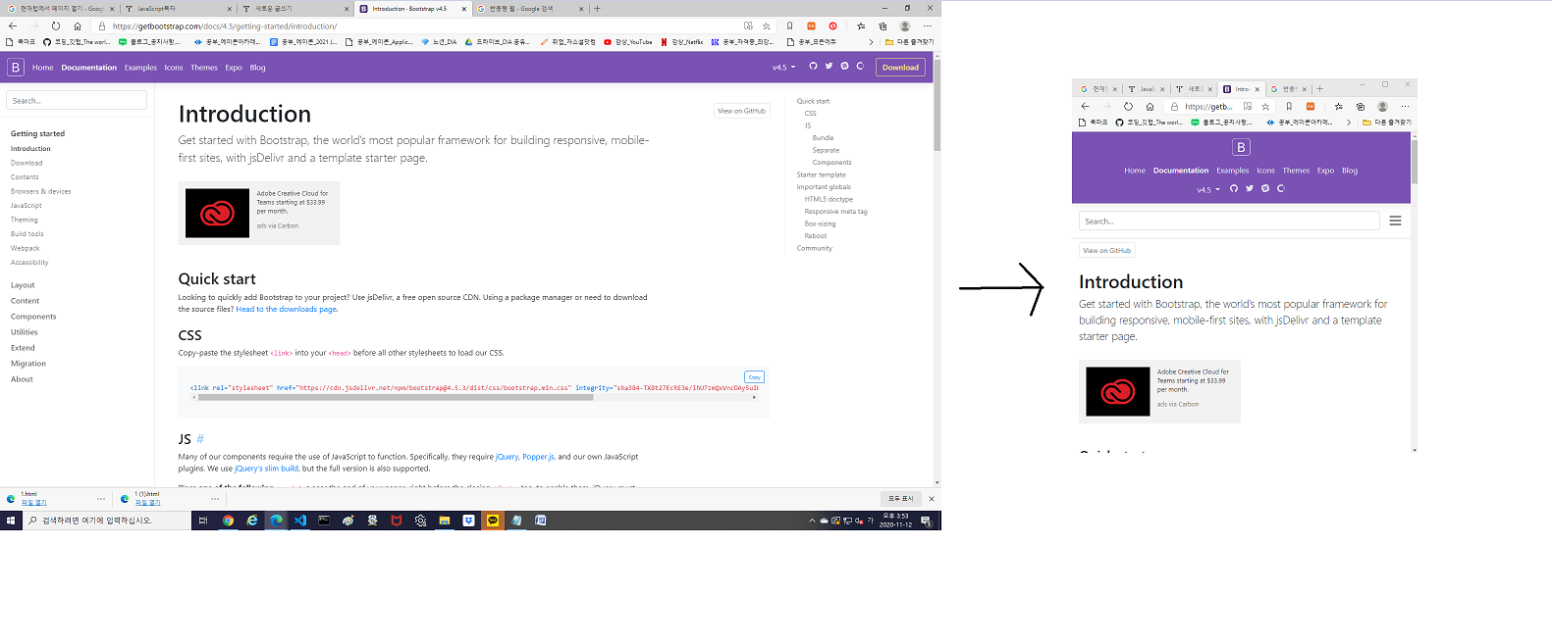Image resolution: width=1552 pixels, height=644 pixels.
Task: Open Twitter icon in narrow window header
Action: (x=1250, y=188)
